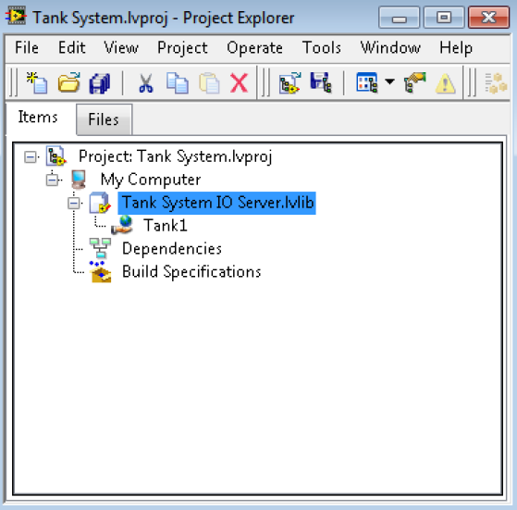Click the Copy toolbar icon

pos(178,83)
